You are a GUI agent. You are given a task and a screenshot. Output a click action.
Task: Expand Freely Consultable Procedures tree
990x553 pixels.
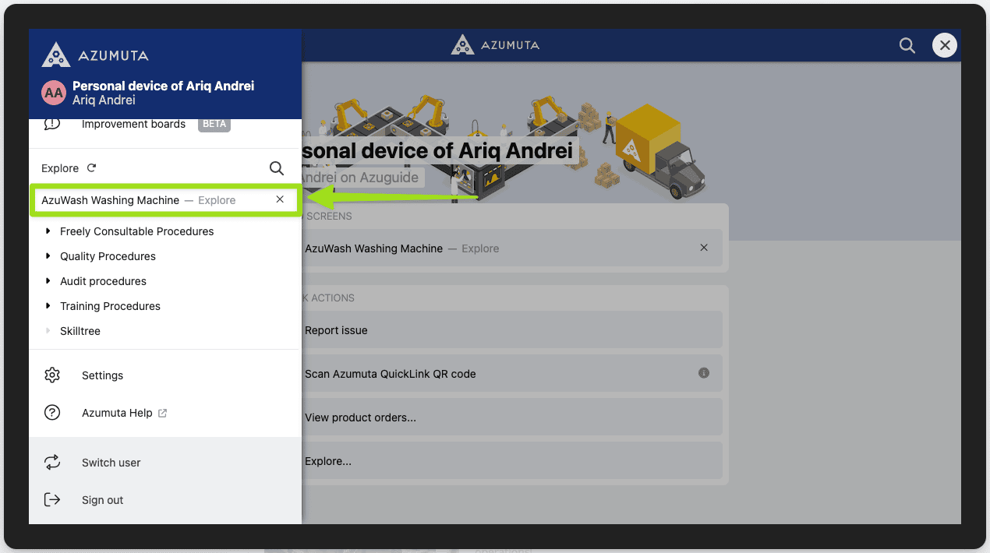click(x=48, y=231)
